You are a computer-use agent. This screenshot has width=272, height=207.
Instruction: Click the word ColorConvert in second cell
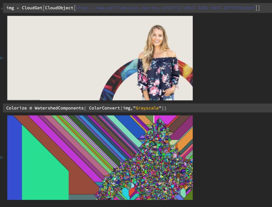(x=105, y=108)
